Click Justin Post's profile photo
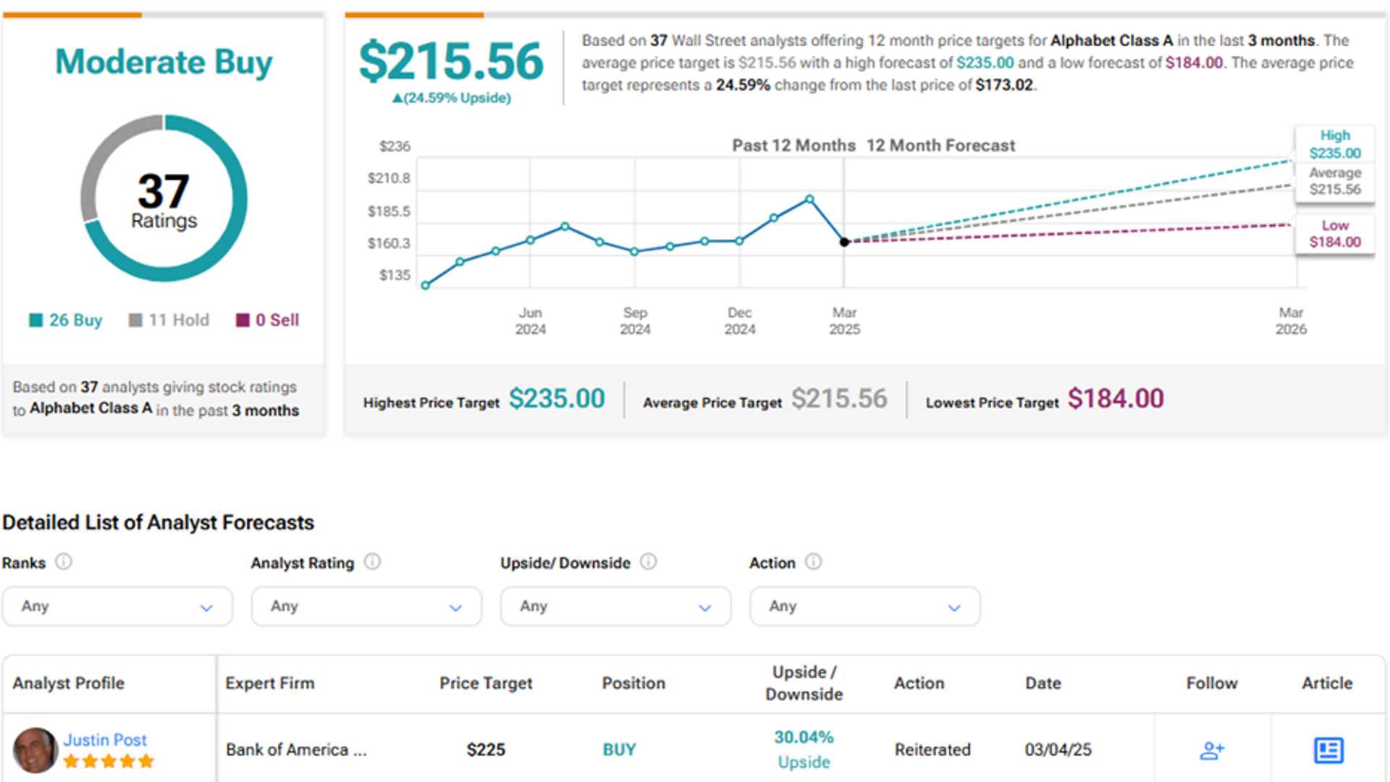The width and height of the screenshot is (1390, 782). tap(35, 750)
